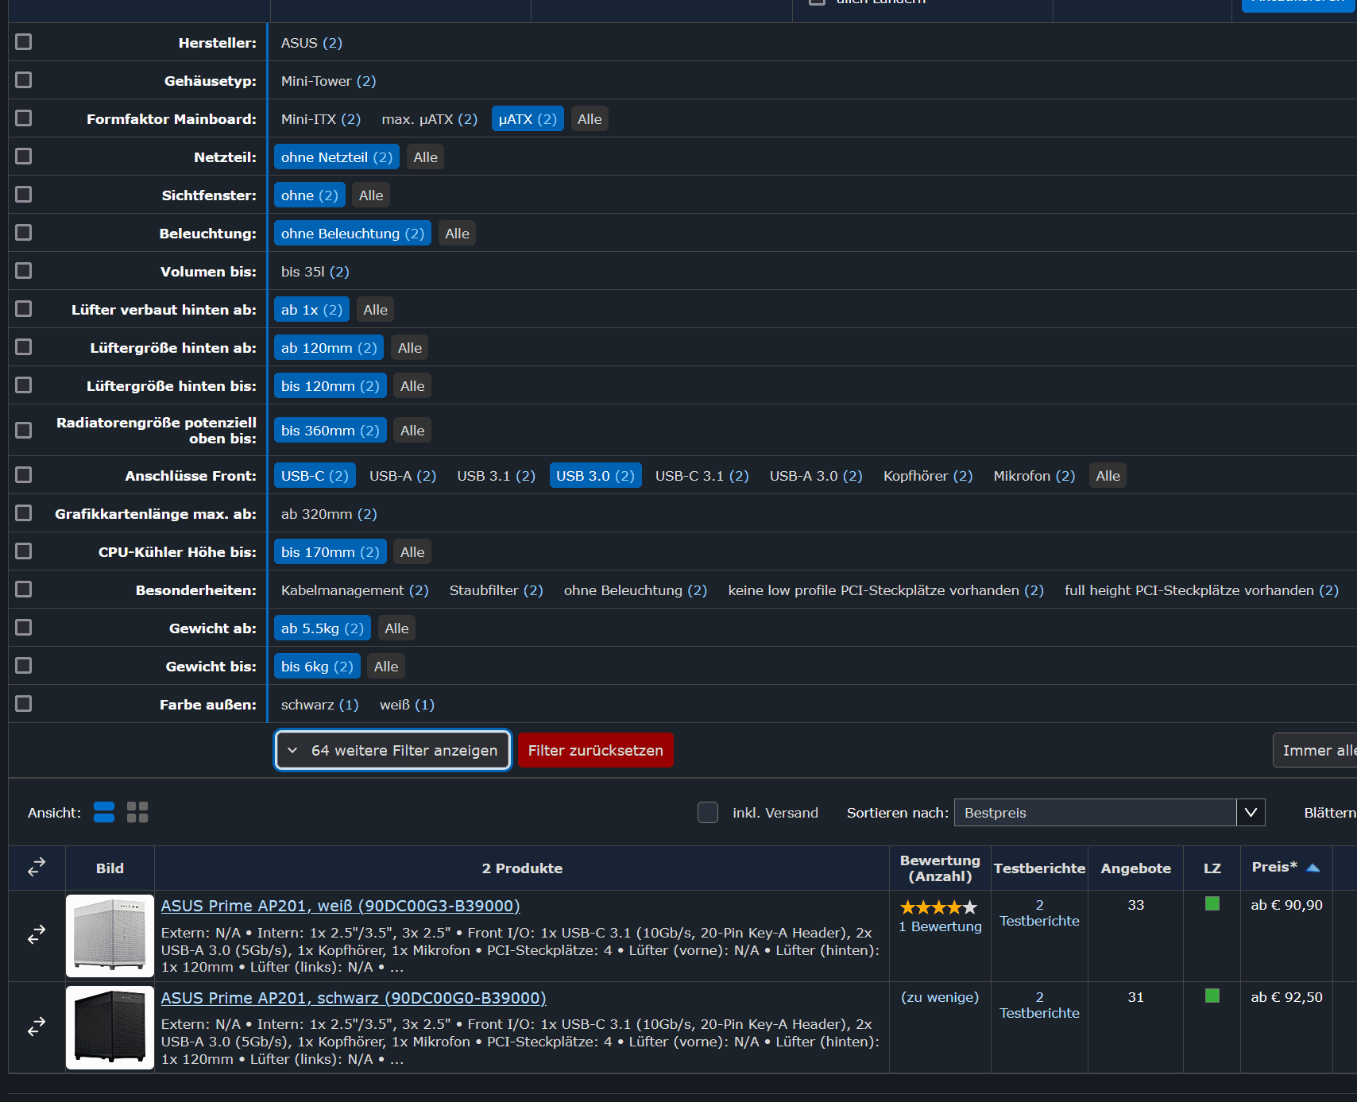Click the sort dropdown arrow button
This screenshot has width=1357, height=1102.
(x=1251, y=812)
